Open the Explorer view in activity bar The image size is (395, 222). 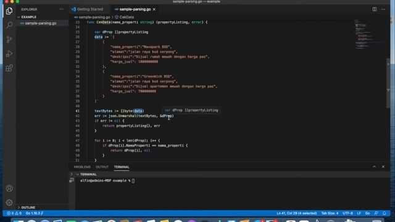(9, 11)
